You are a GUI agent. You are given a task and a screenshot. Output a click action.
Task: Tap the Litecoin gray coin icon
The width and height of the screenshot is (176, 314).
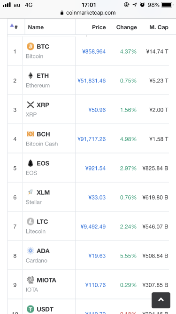tap(31, 221)
